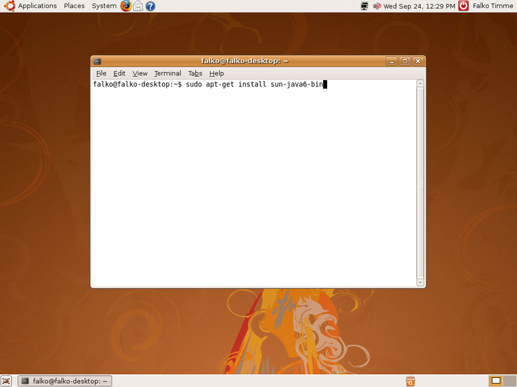
Task: Click the date and time clock
Action: [419, 6]
